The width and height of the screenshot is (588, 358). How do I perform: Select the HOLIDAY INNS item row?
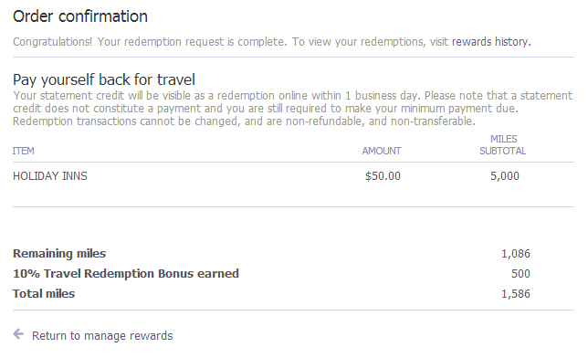click(293, 176)
